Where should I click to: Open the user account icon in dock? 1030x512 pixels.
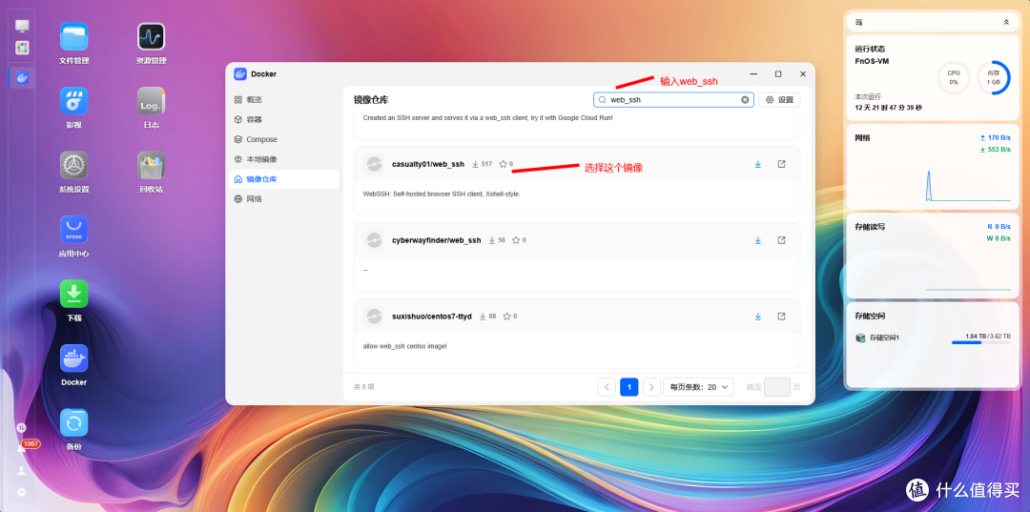(22, 471)
